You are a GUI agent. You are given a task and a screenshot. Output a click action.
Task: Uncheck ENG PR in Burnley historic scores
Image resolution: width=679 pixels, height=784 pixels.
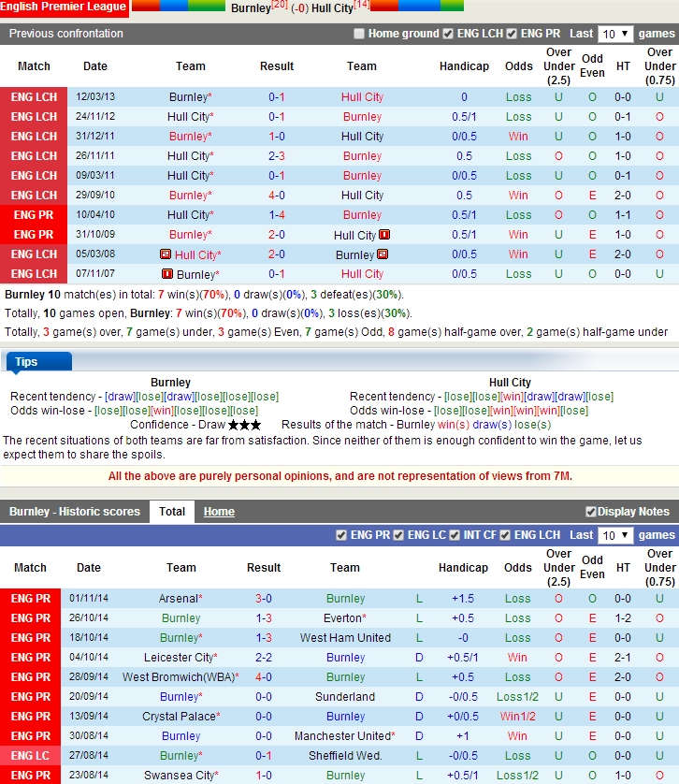341,535
